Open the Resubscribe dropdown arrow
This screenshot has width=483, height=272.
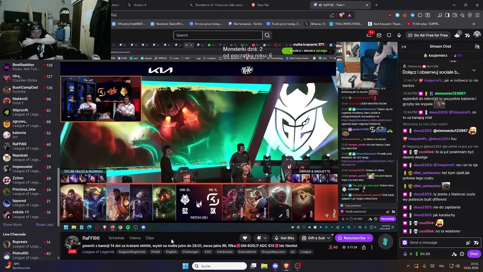tap(369, 238)
